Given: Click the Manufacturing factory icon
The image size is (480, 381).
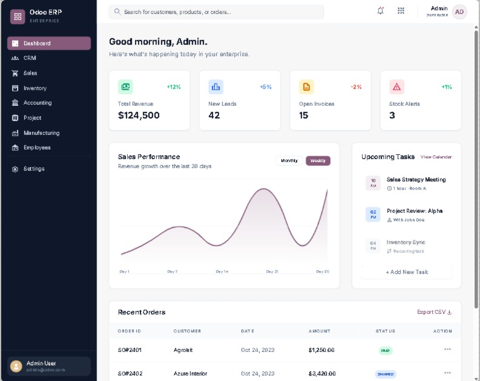Looking at the screenshot, I should 15,132.
